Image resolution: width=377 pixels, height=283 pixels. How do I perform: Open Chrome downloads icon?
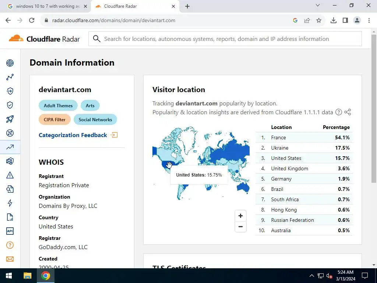pyautogui.click(x=334, y=21)
